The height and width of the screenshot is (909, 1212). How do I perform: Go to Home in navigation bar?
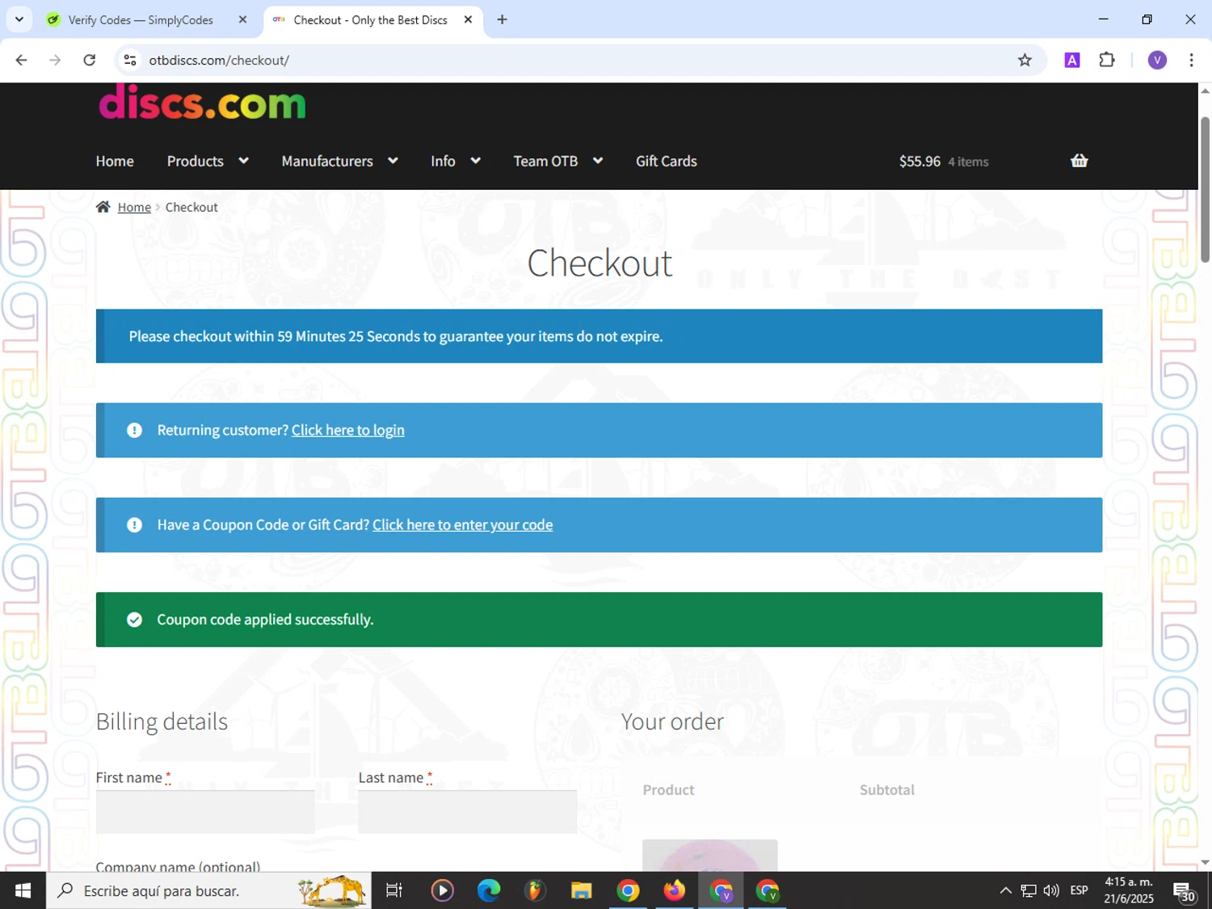click(115, 161)
